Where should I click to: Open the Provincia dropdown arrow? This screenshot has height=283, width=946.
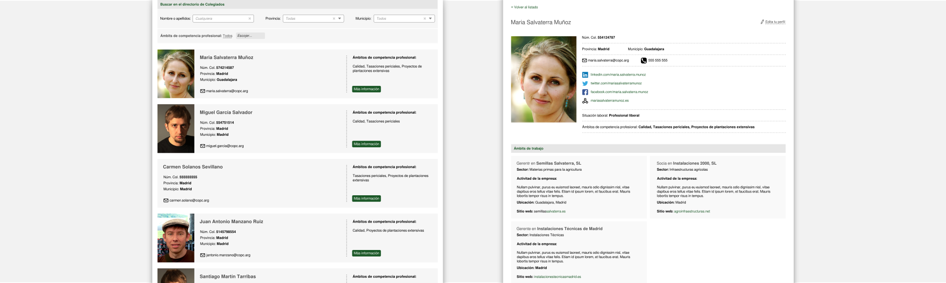340,19
